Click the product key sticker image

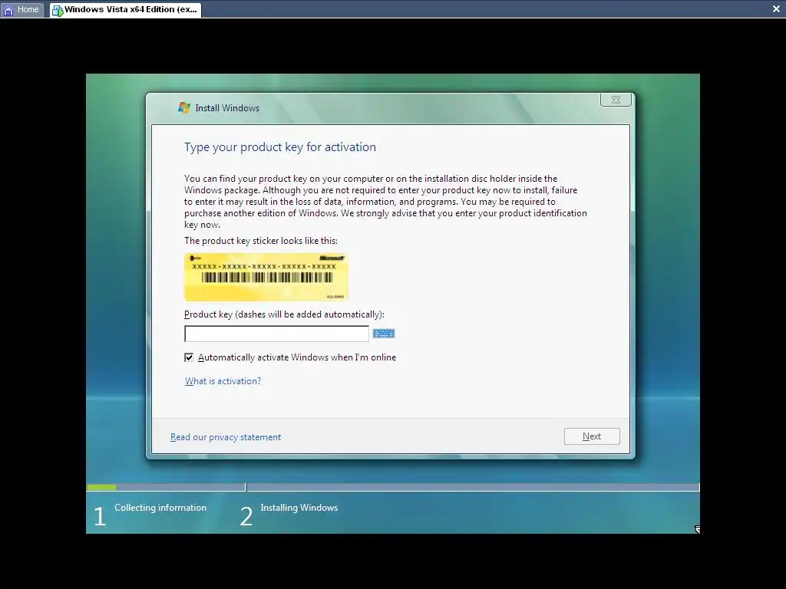click(x=266, y=277)
